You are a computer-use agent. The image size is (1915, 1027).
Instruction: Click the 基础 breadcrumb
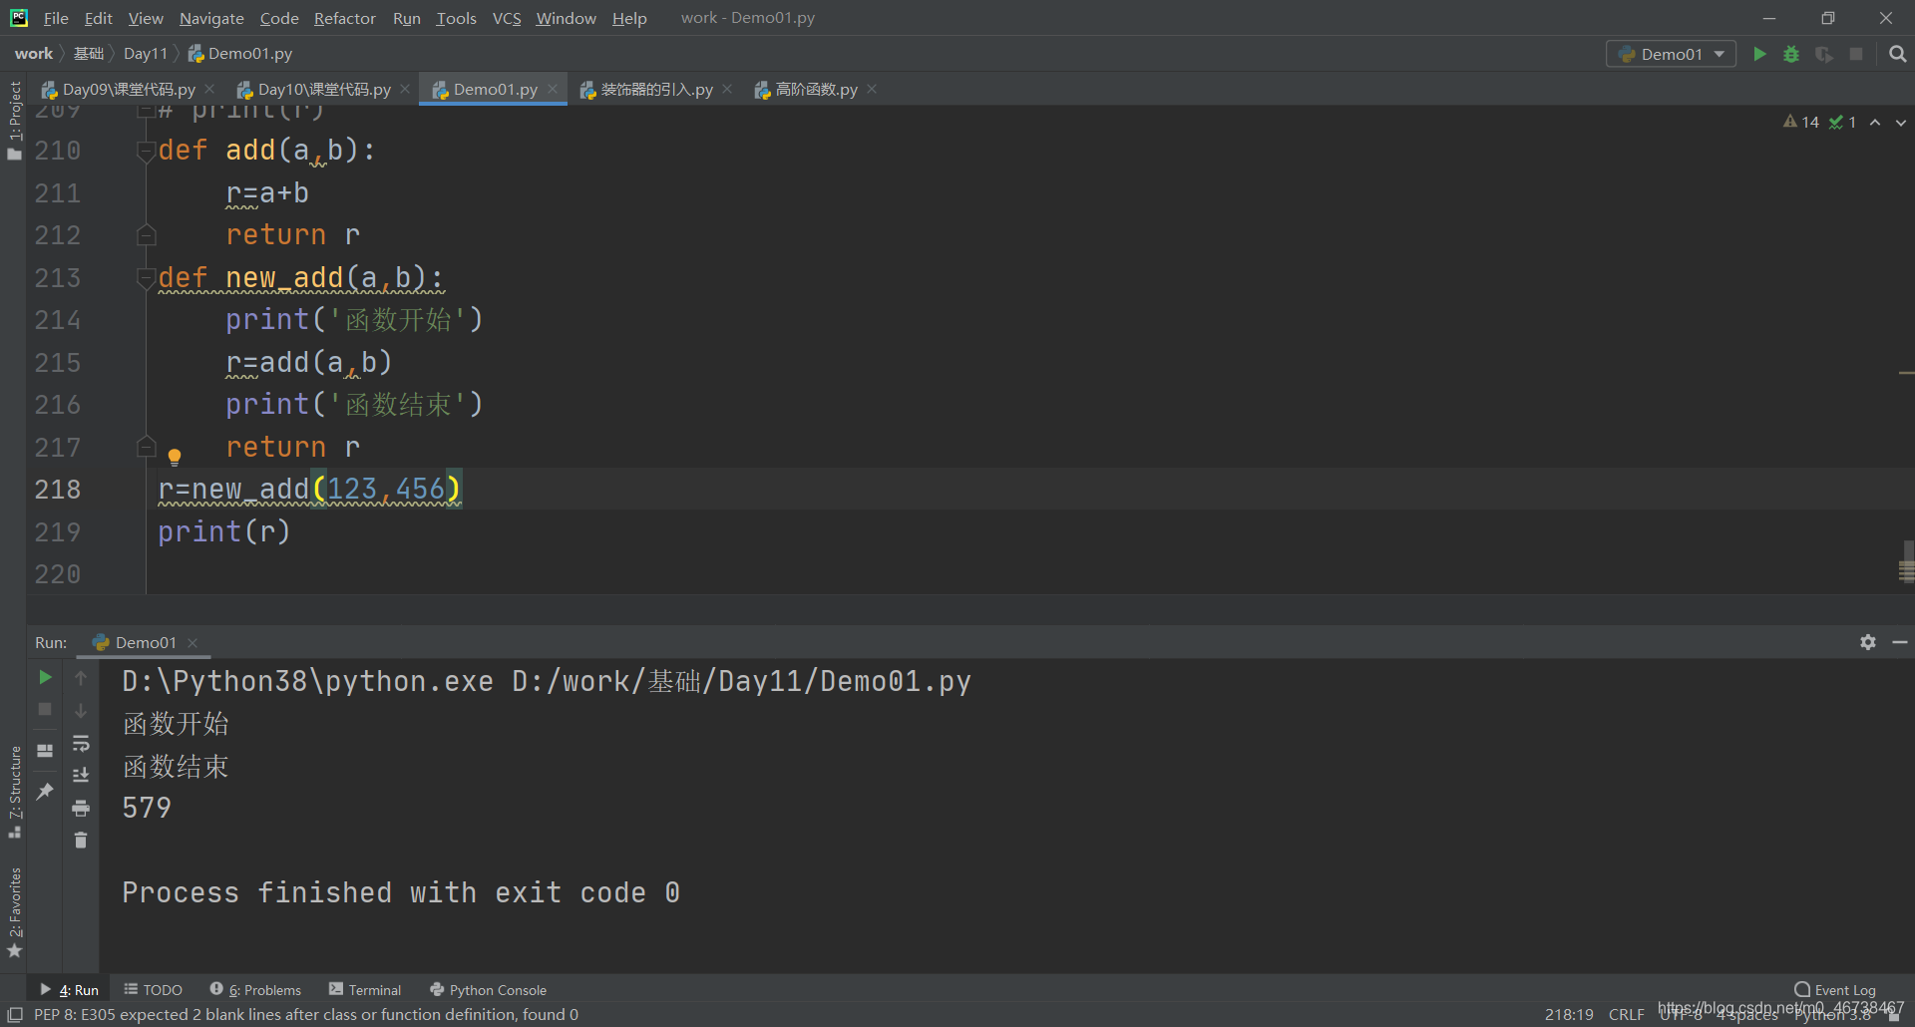click(89, 54)
